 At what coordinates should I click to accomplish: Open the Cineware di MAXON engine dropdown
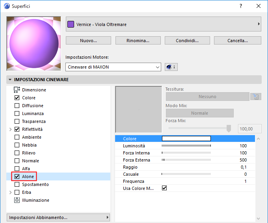(113, 67)
